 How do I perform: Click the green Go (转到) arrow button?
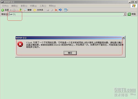tap(129, 14)
